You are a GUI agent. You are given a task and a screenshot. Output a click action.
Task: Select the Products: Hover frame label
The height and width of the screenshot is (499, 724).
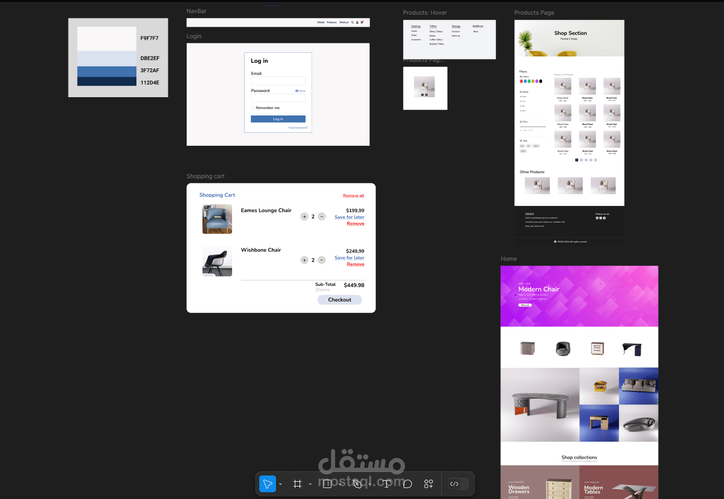[425, 13]
